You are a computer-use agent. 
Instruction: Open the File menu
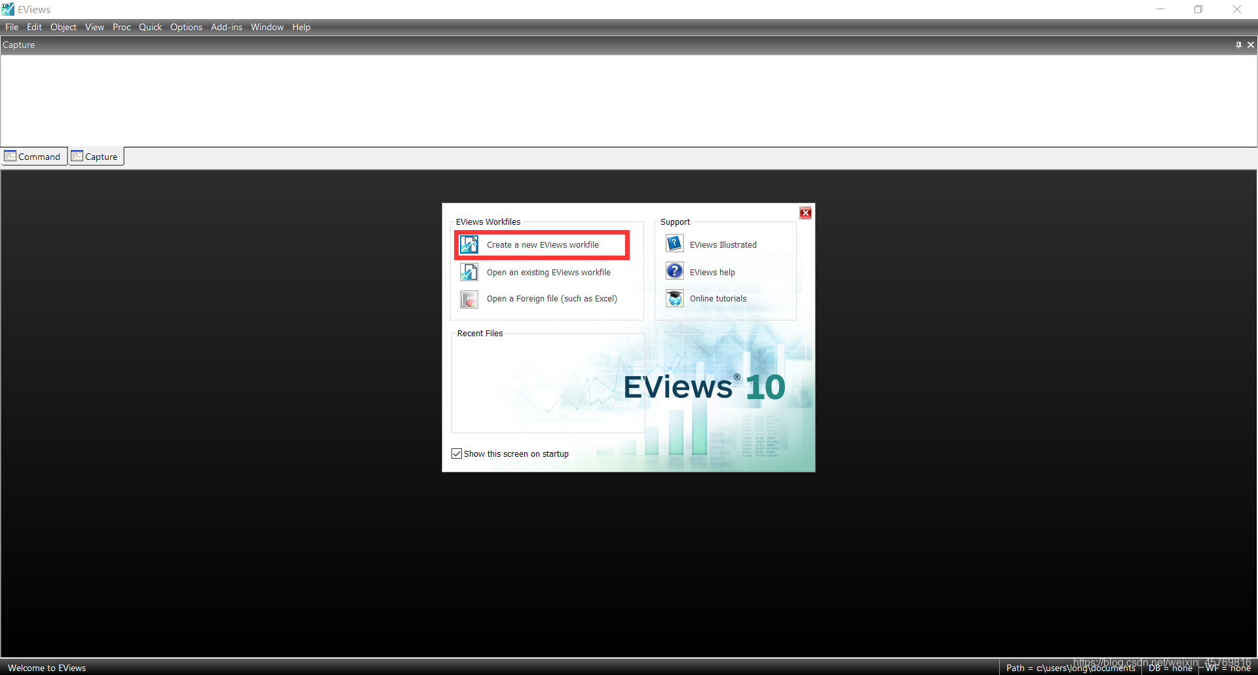tap(12, 27)
